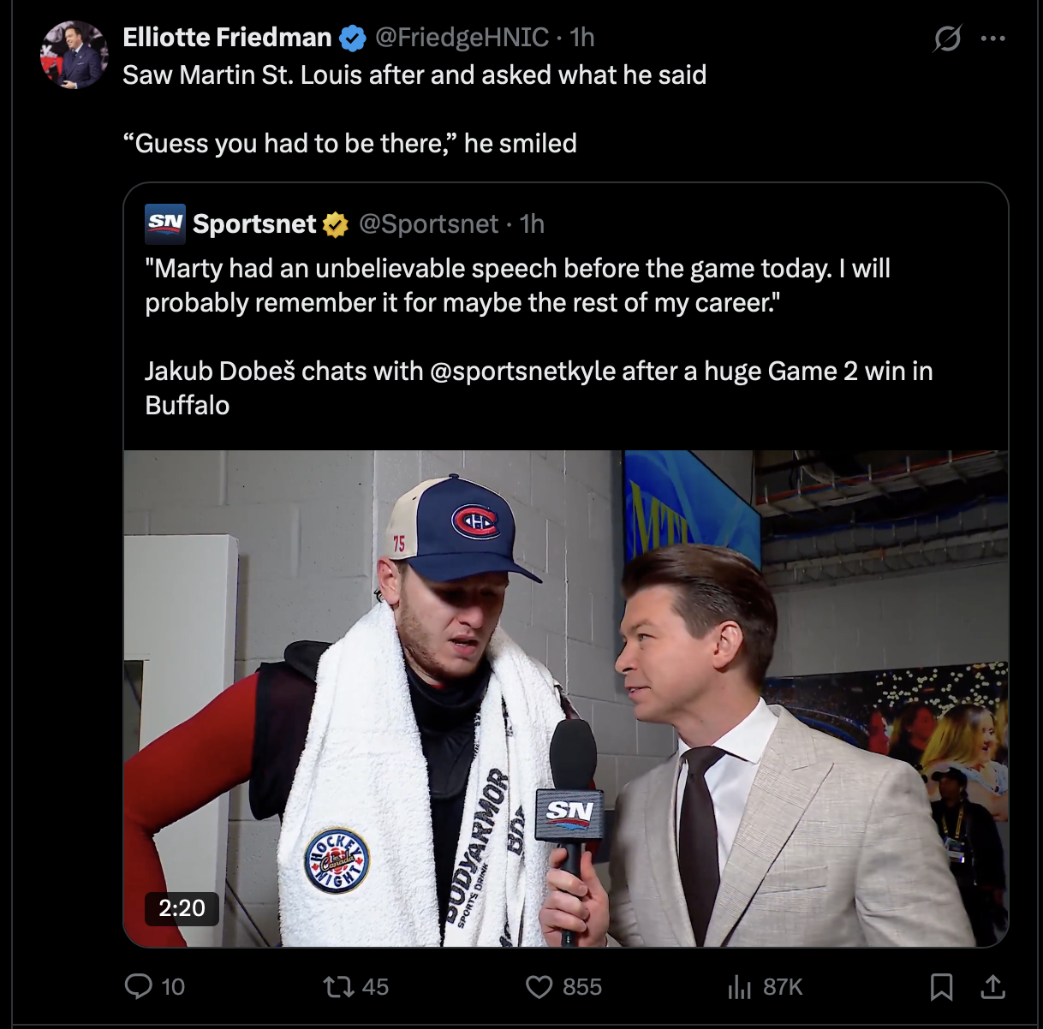Open the @sportsnetkyle mention link
Viewport: 1043px width, 1029px height.
522,371
